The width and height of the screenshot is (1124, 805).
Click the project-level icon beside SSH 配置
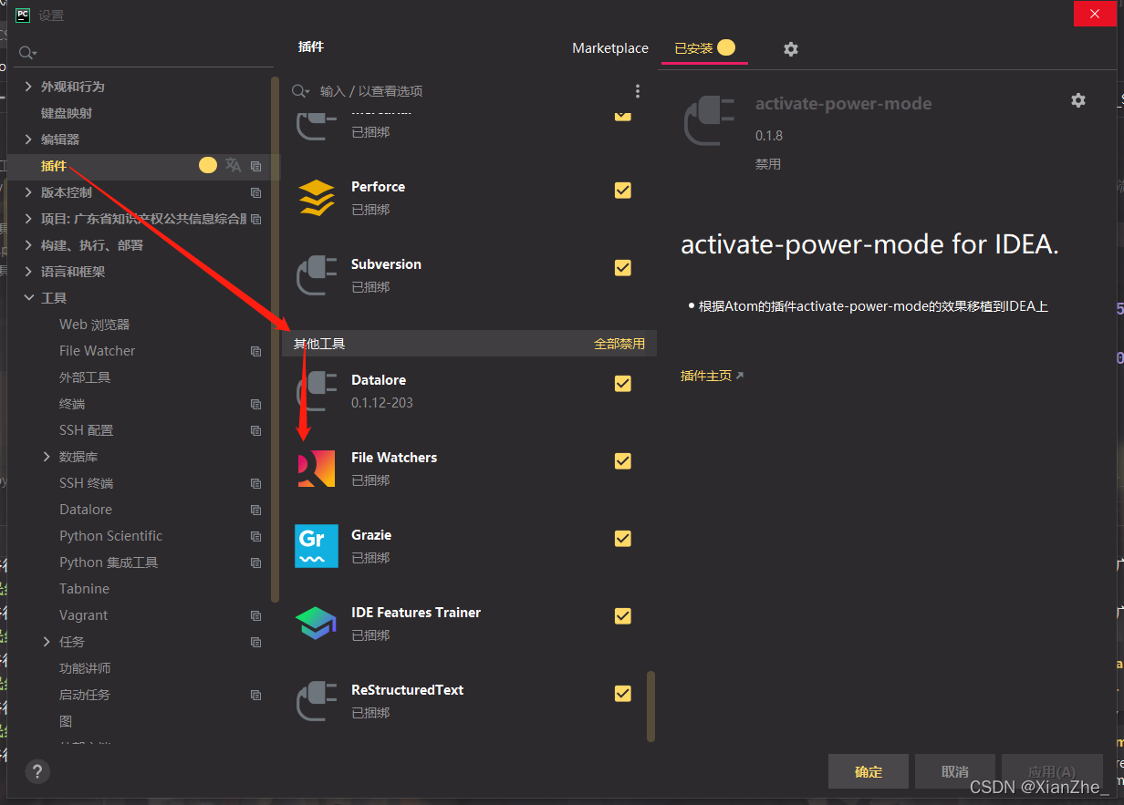(255, 430)
